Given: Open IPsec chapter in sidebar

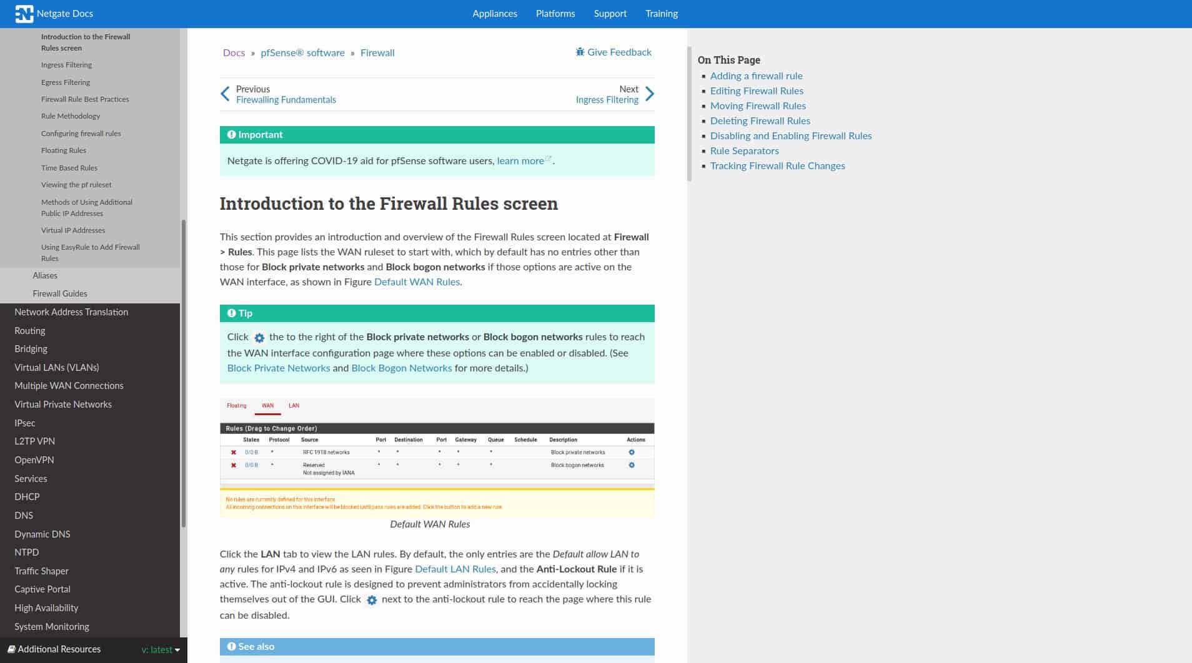Looking at the screenshot, I should pos(25,423).
